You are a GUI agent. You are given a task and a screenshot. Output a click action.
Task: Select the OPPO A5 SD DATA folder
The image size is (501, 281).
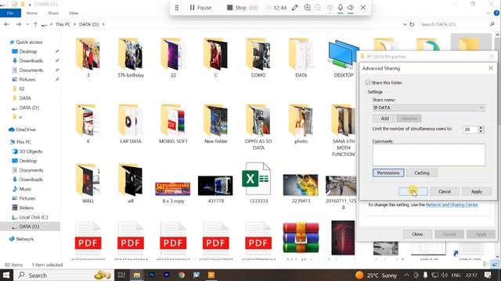[258, 126]
